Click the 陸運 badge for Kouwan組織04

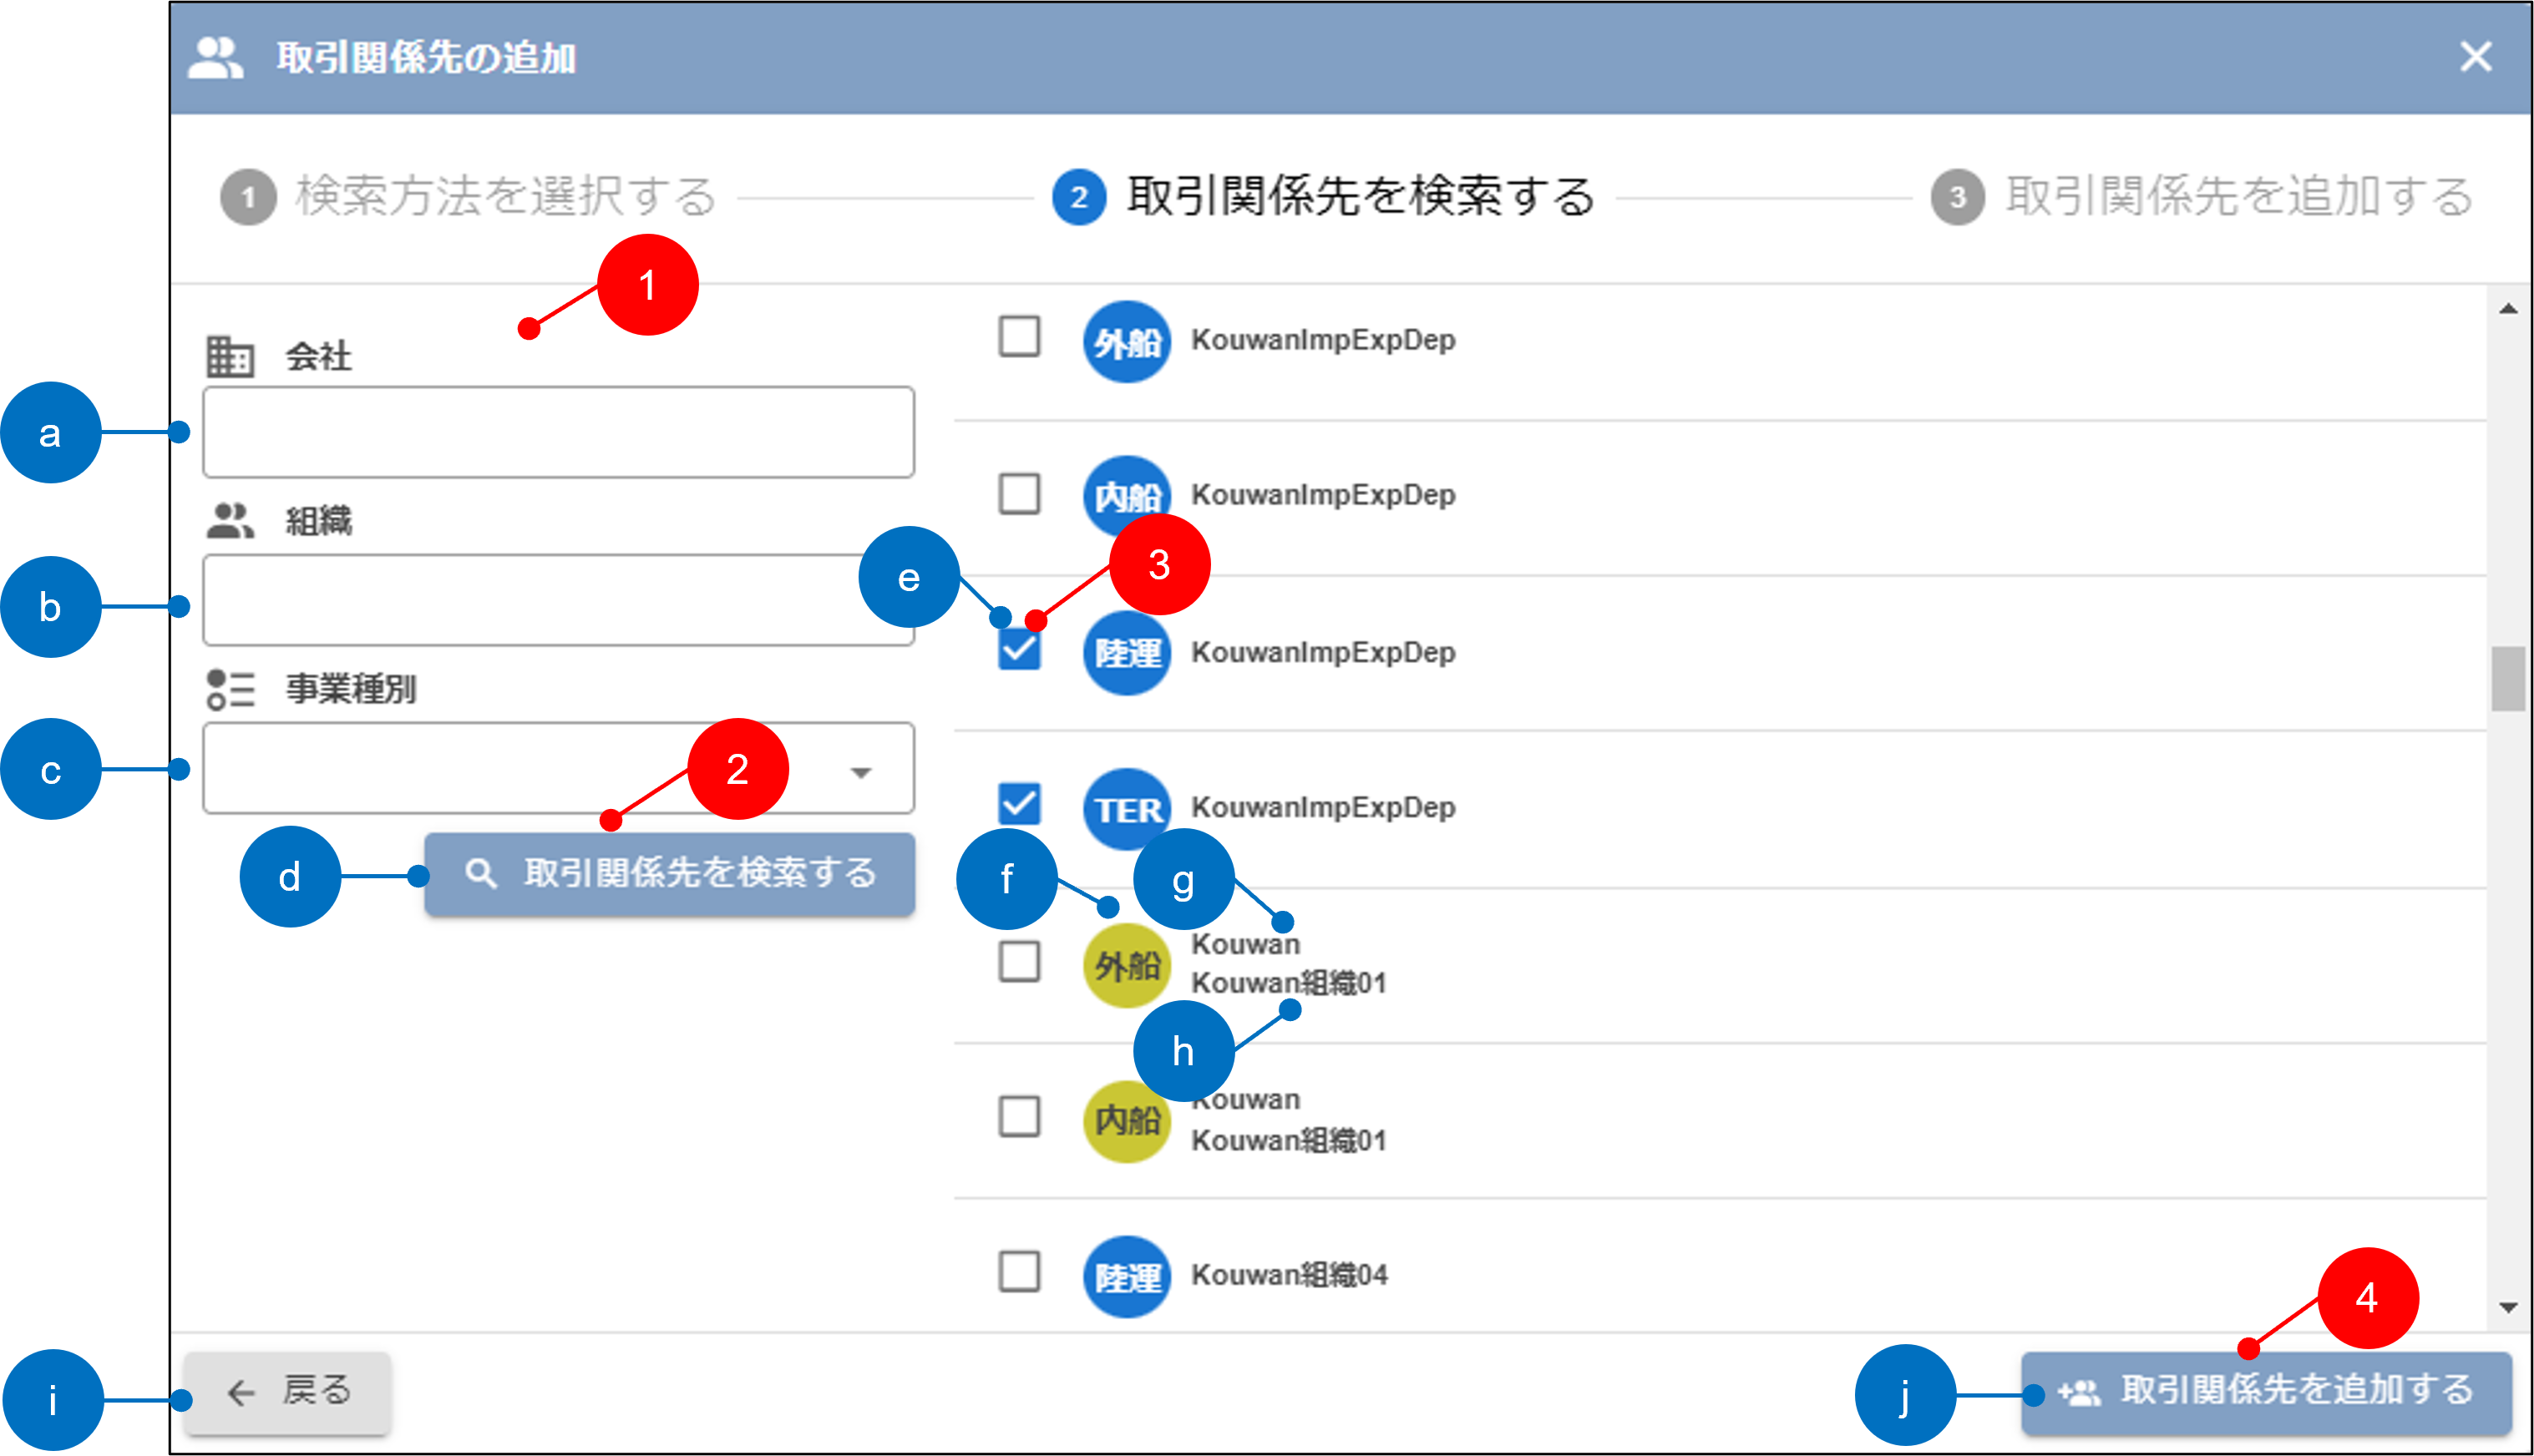[1127, 1277]
